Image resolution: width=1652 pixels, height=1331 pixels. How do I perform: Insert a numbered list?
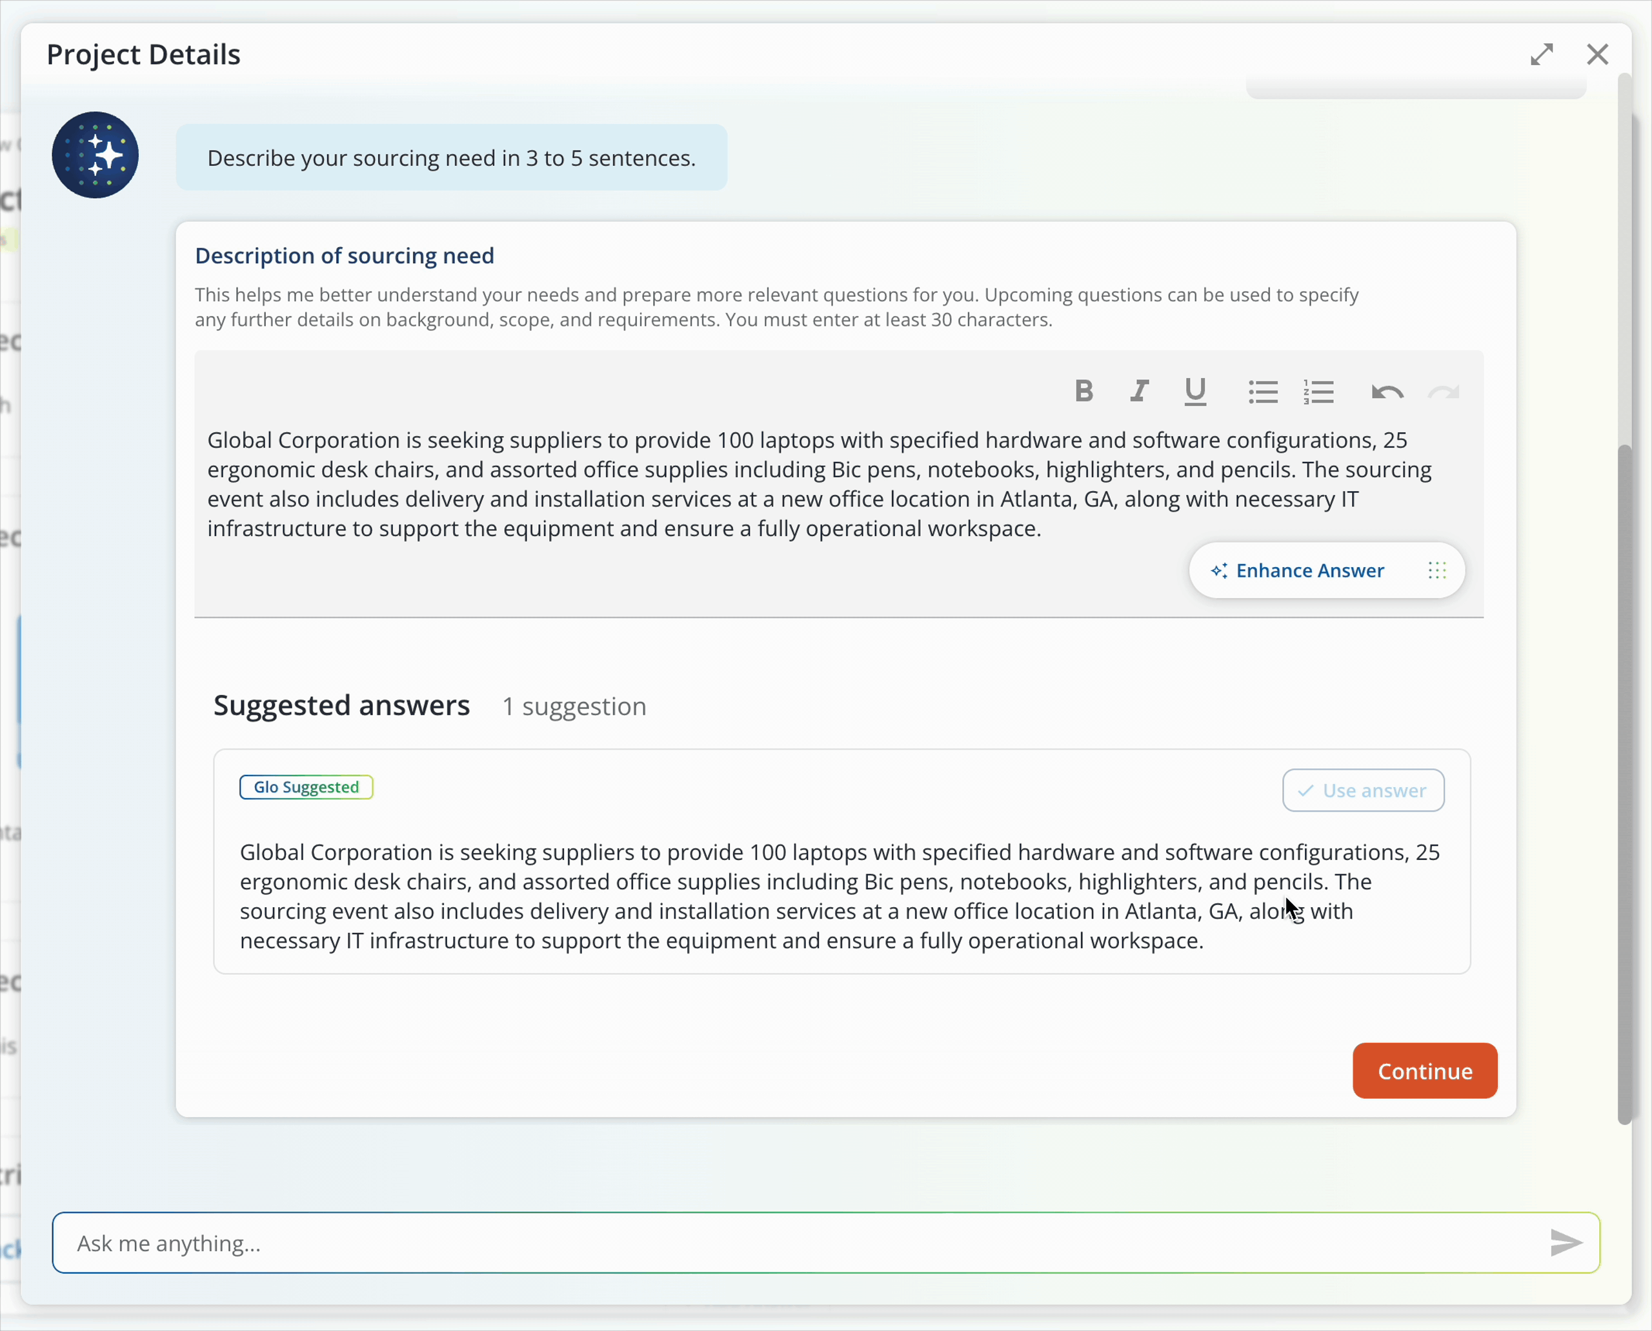click(1319, 391)
